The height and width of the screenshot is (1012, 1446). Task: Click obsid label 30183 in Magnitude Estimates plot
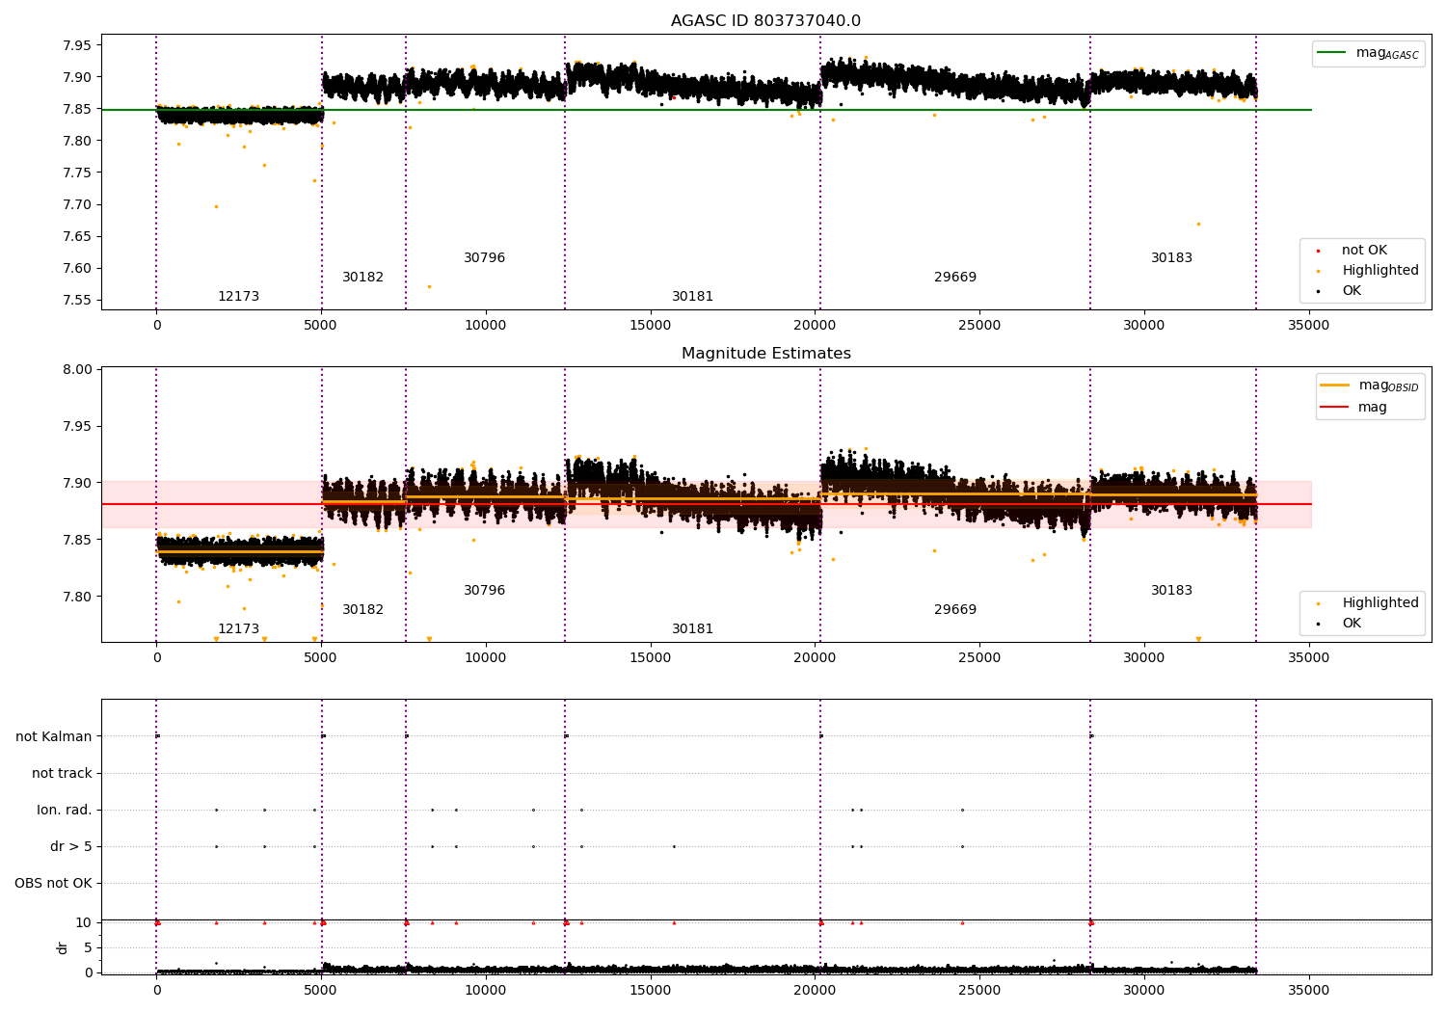coord(1171,591)
